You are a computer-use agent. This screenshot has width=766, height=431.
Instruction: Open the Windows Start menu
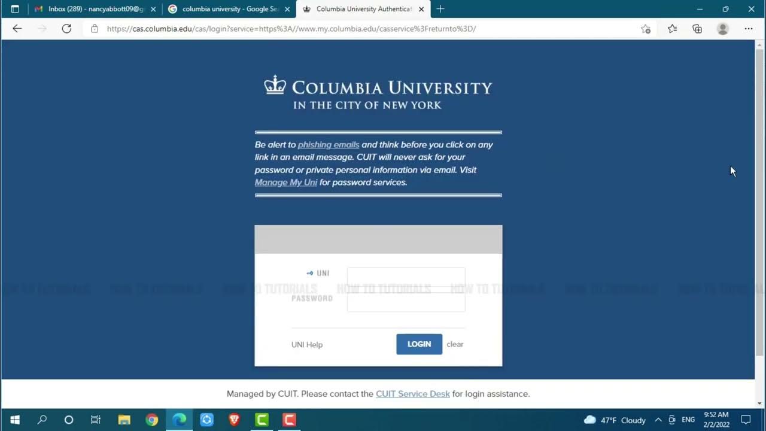pyautogui.click(x=15, y=420)
